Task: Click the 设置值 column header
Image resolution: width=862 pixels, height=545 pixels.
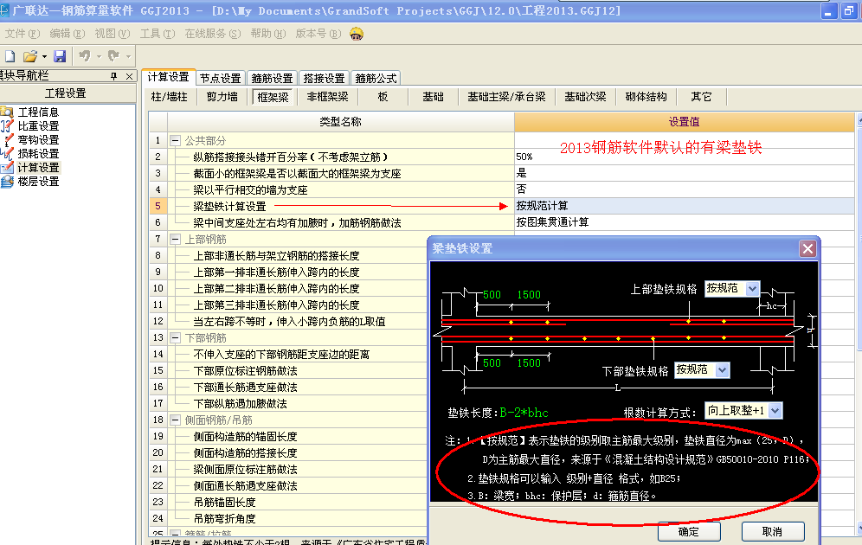Action: pos(684,122)
